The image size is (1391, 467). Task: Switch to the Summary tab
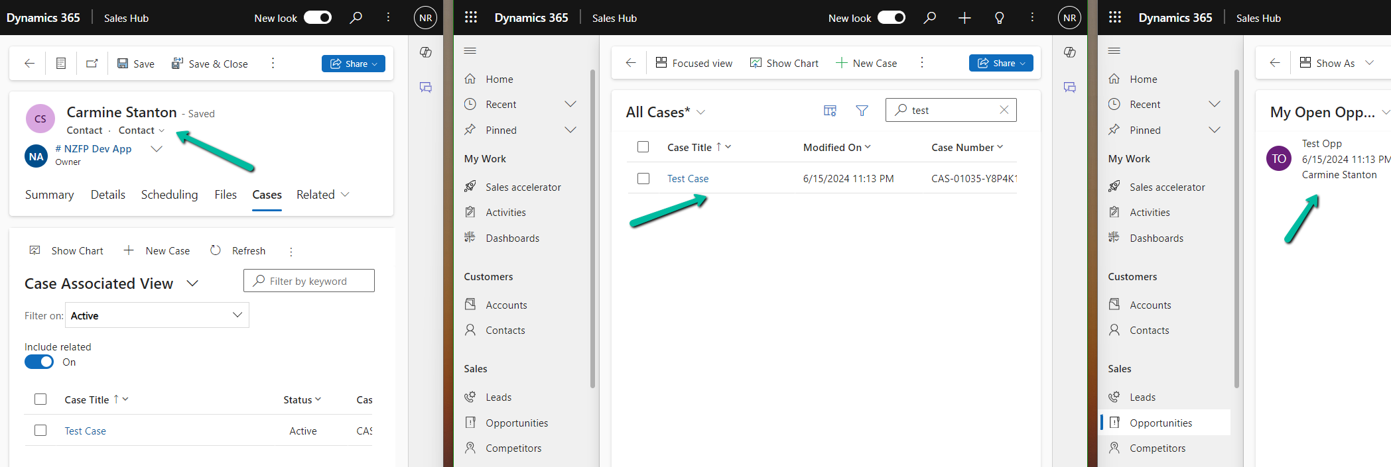[x=49, y=195]
